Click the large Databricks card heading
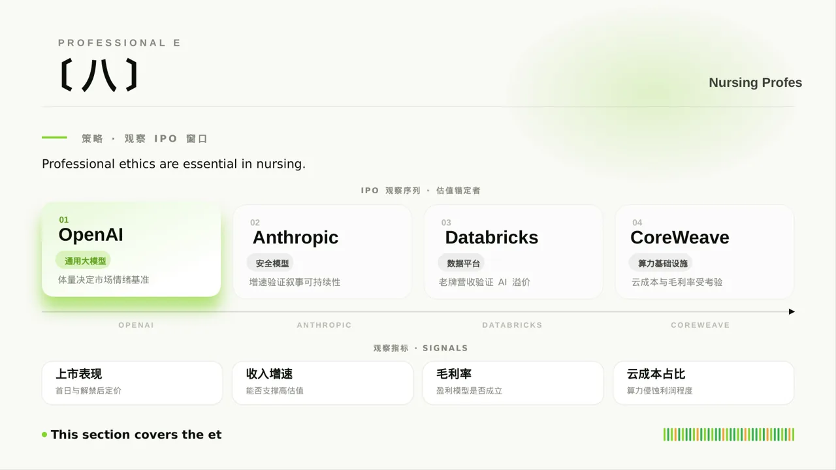Image resolution: width=836 pixels, height=470 pixels. (492, 238)
